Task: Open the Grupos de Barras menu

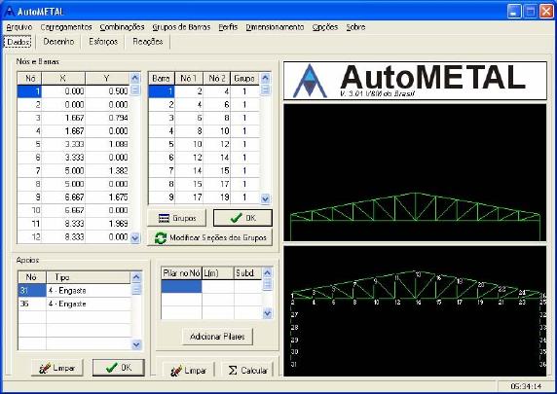Action: click(x=181, y=27)
